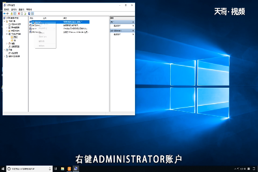The width and height of the screenshot is (258, 172).
Task: Open the File (文件) menu
Action: [x=6, y=9]
